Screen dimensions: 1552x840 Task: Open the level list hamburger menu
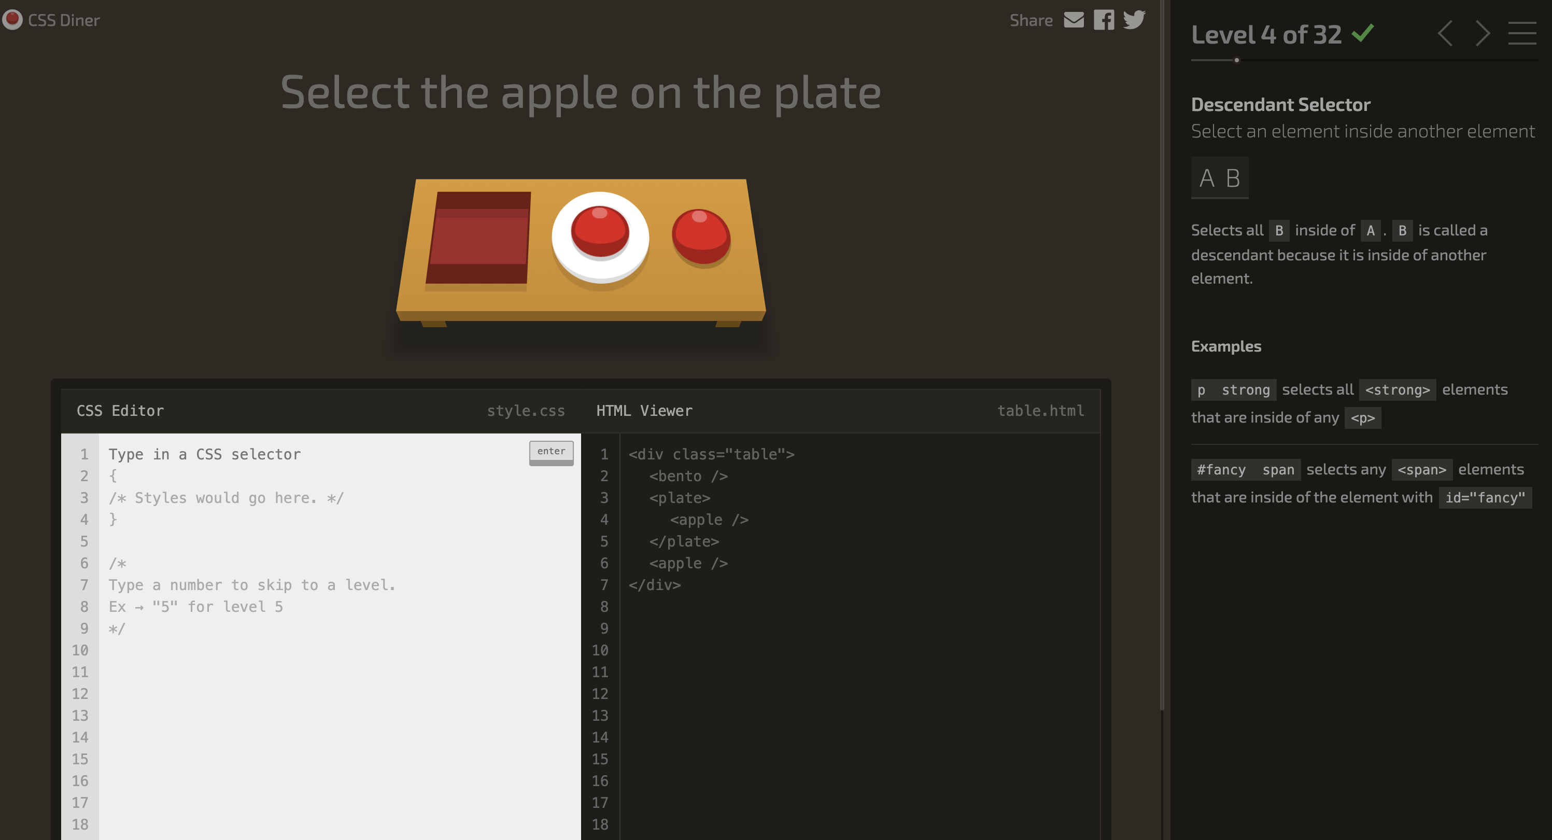[1522, 34]
